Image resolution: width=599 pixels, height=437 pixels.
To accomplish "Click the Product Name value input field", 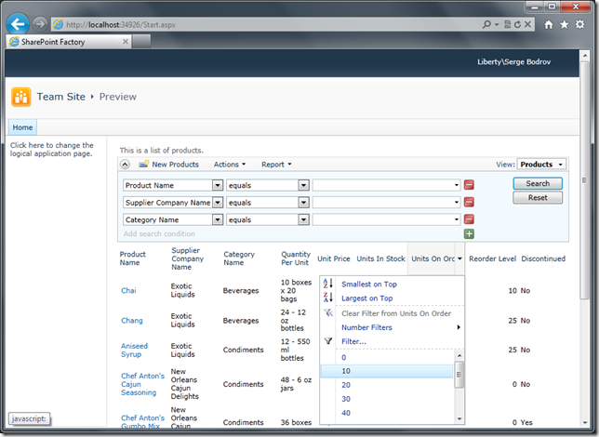I will pyautogui.click(x=386, y=185).
